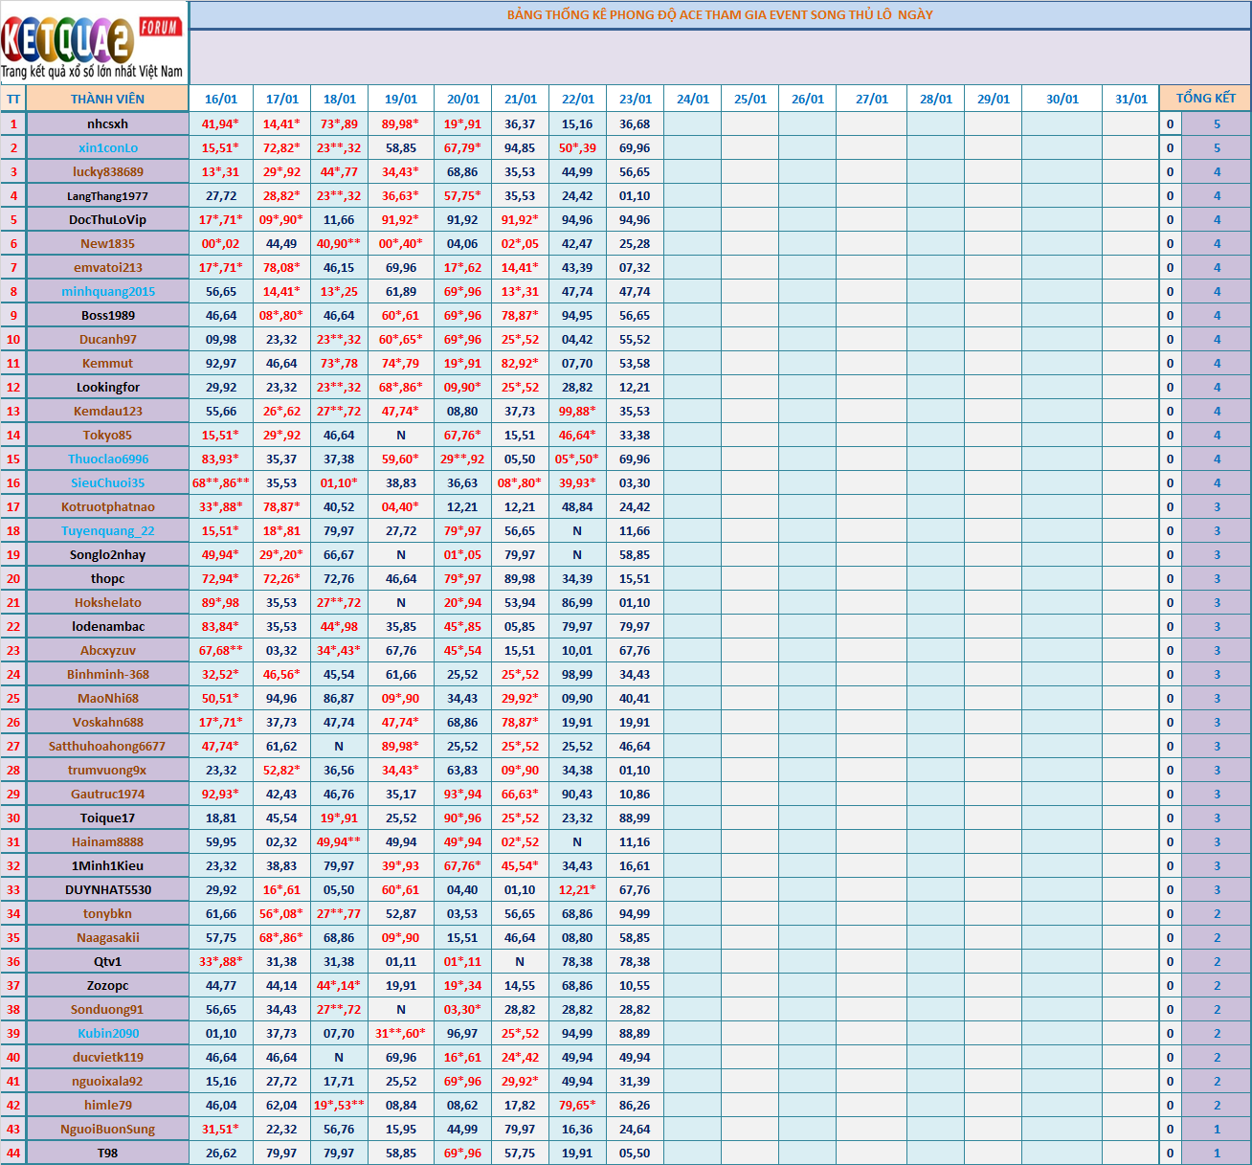This screenshot has width=1252, height=1165.
Task: Select member name Hokshelato
Action: point(107,602)
